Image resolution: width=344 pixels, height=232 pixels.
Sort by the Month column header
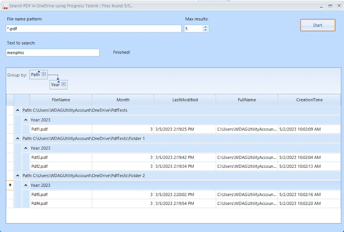pos(123,100)
